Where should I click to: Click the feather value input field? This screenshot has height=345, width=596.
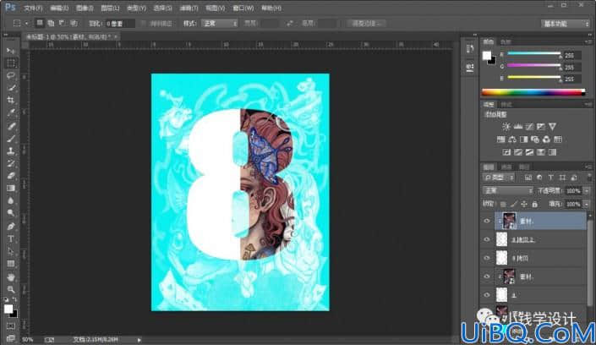tap(120, 23)
